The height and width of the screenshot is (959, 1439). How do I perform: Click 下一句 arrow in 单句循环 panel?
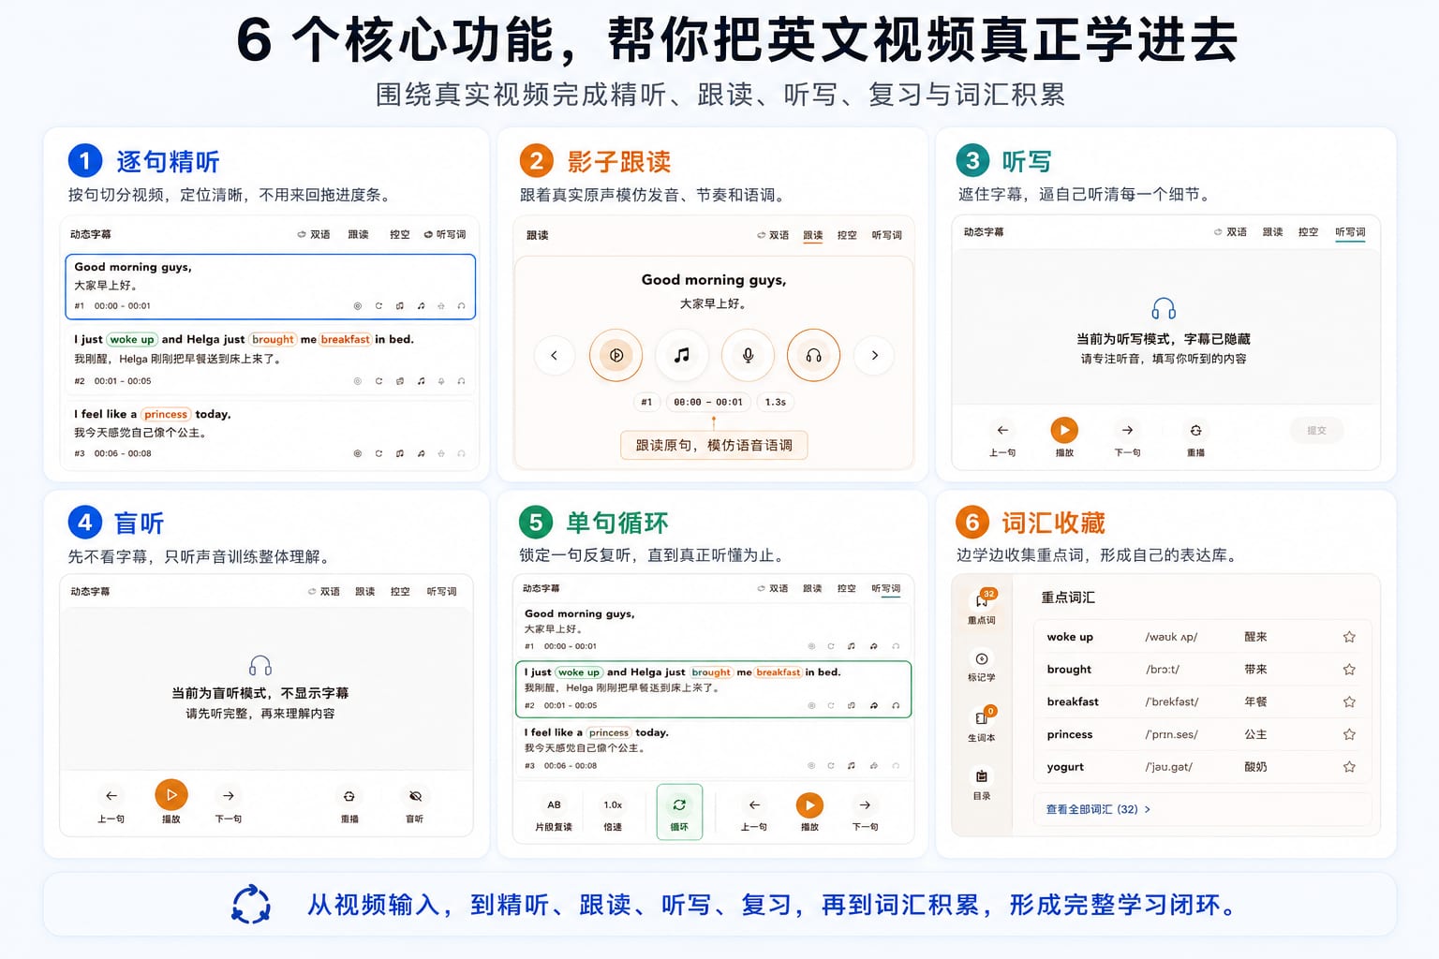pos(865,804)
